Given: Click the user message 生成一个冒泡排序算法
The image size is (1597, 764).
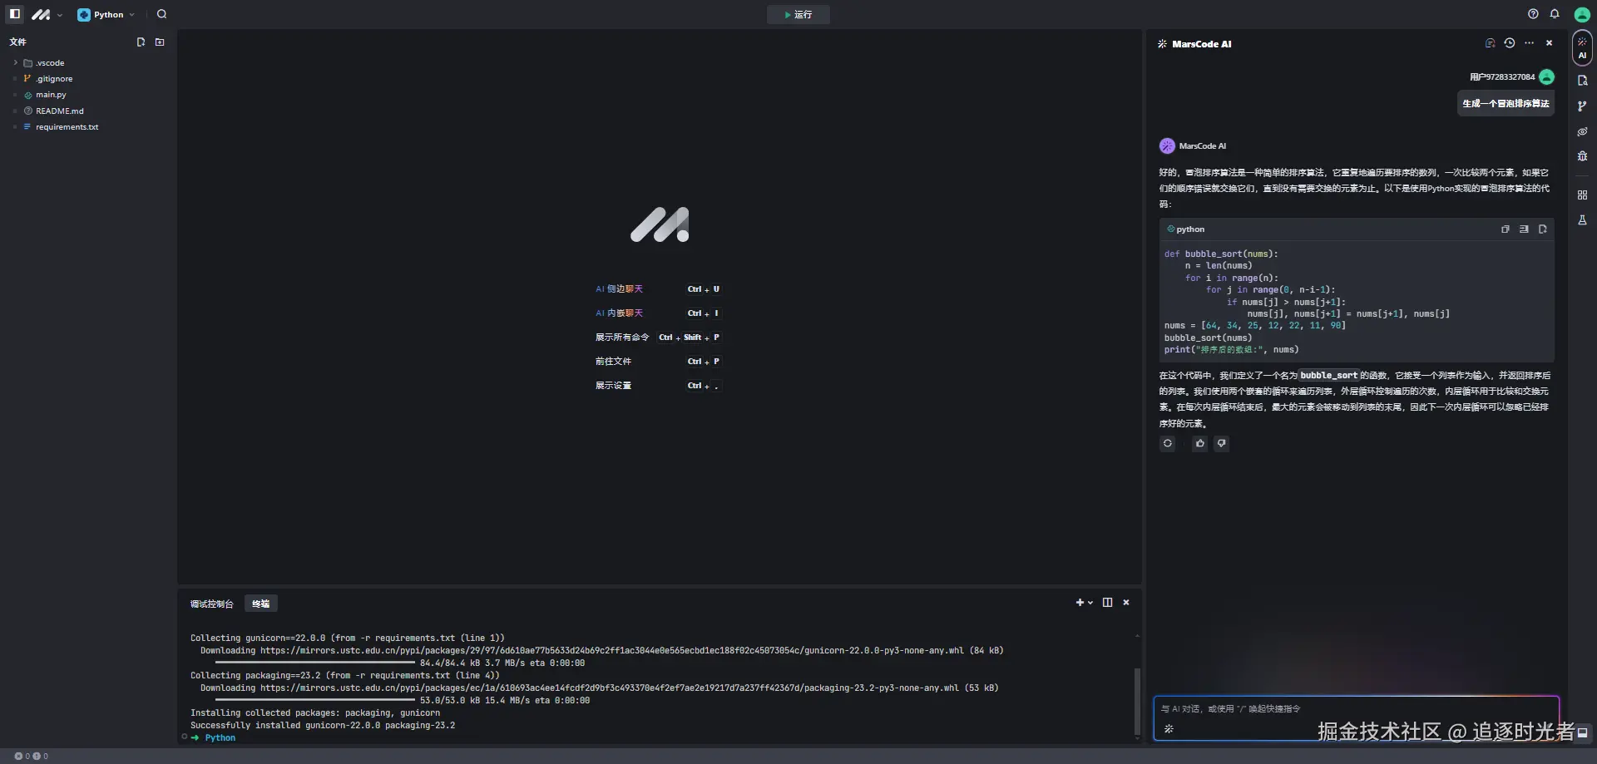Looking at the screenshot, I should tap(1506, 104).
